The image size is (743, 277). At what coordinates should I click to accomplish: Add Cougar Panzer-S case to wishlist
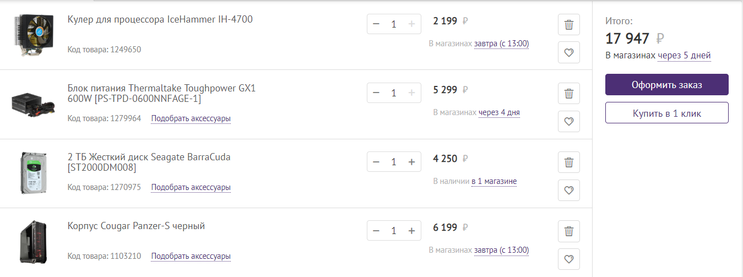click(x=569, y=259)
